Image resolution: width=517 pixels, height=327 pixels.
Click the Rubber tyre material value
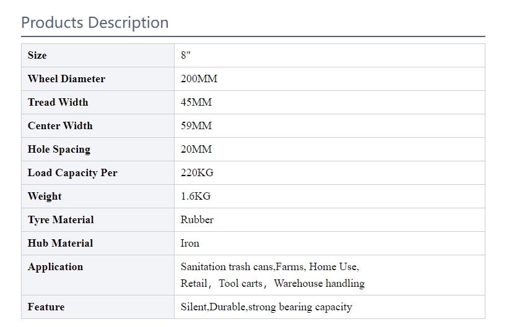tap(197, 219)
